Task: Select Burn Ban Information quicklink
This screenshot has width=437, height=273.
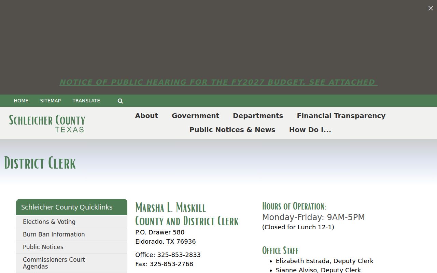Action: 72,234
